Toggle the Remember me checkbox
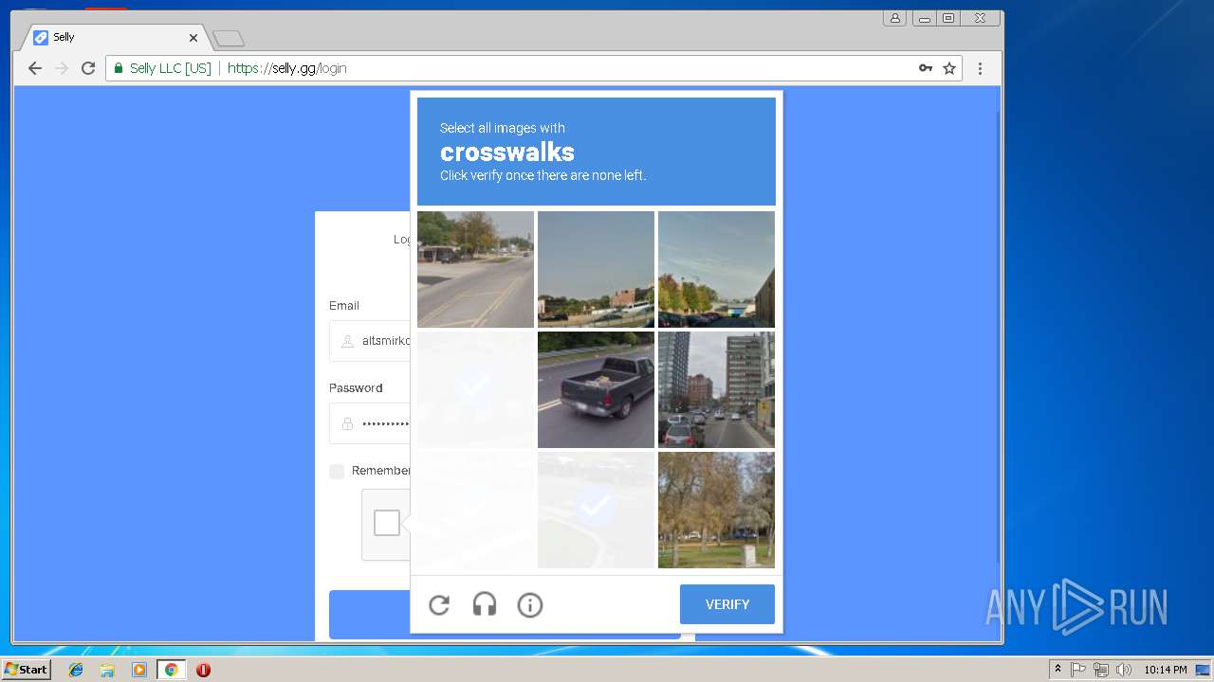Viewport: 1214px width, 682px height. click(x=337, y=471)
